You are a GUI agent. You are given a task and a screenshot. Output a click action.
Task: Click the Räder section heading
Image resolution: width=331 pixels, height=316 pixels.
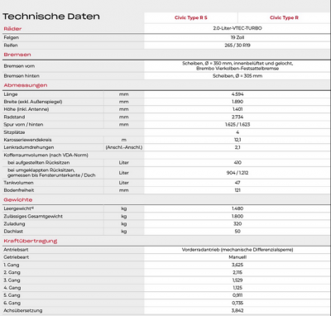tap(12, 29)
